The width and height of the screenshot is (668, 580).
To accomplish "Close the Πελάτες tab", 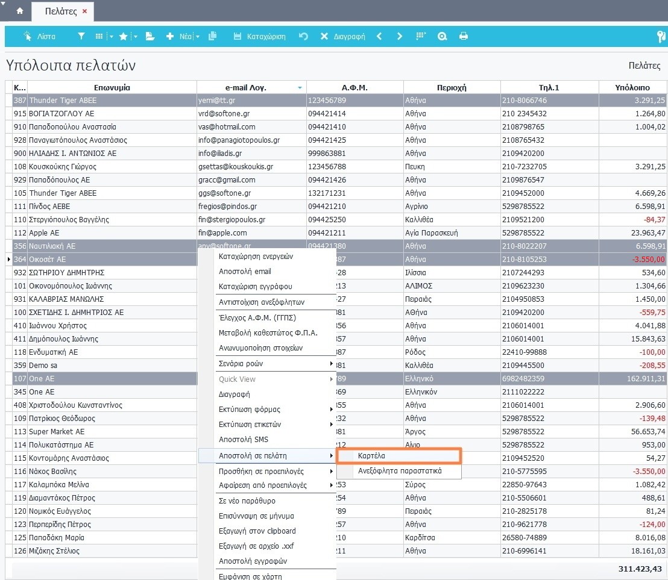I will pos(84,11).
